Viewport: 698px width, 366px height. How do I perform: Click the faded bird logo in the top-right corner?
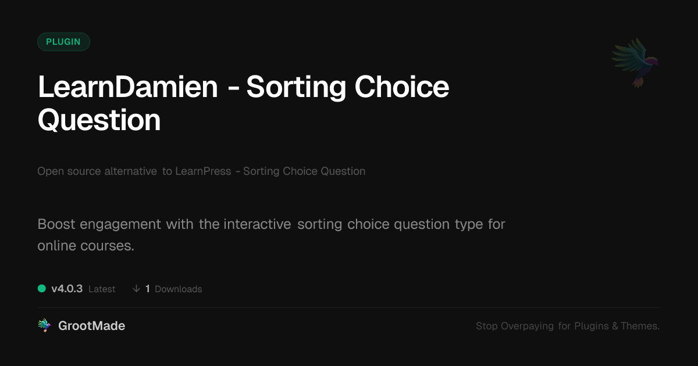pos(635,62)
